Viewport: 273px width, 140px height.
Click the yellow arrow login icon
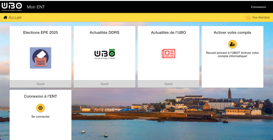(x=41, y=108)
